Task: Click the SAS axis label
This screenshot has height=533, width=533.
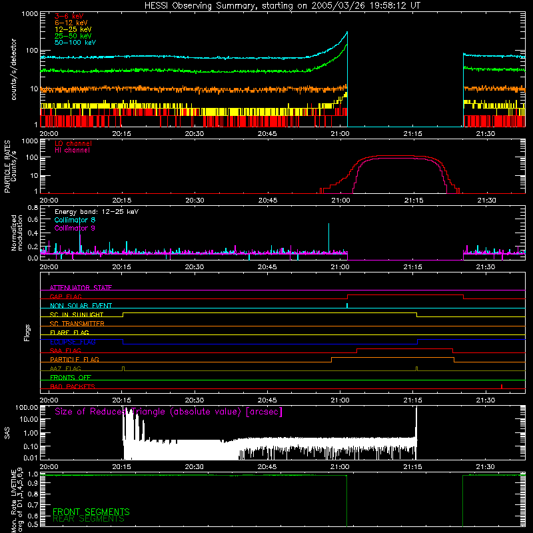Action: [7, 433]
